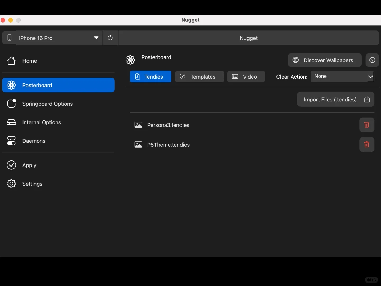Open the help question mark button

point(372,60)
